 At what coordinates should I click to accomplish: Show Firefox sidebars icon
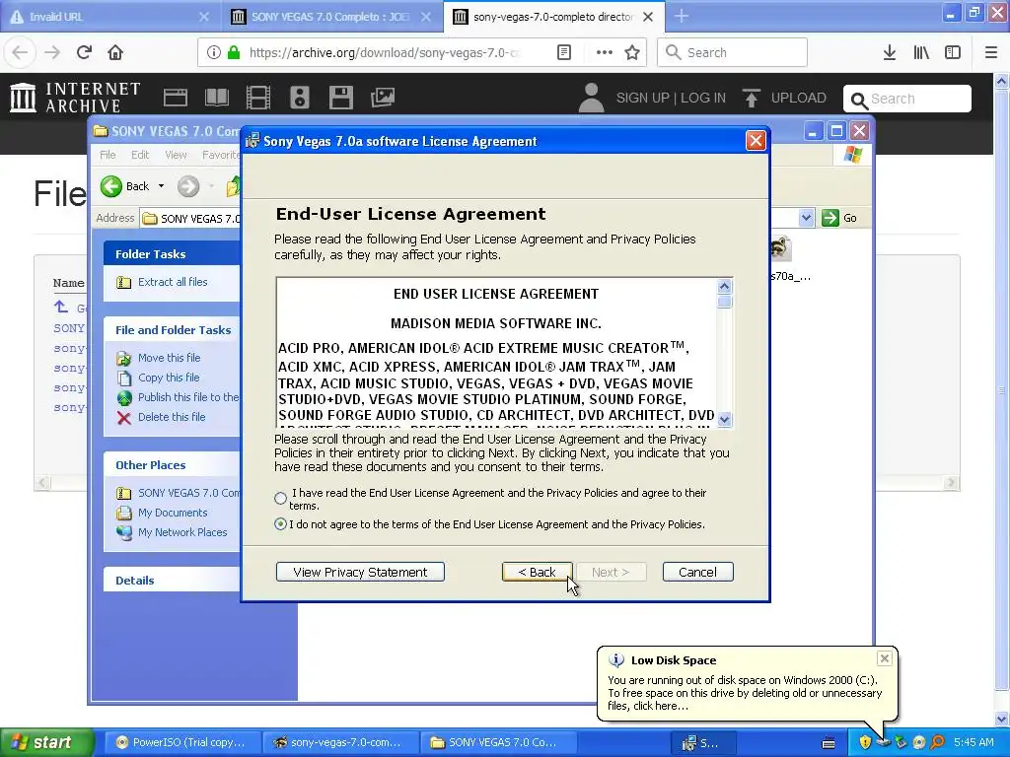953,52
